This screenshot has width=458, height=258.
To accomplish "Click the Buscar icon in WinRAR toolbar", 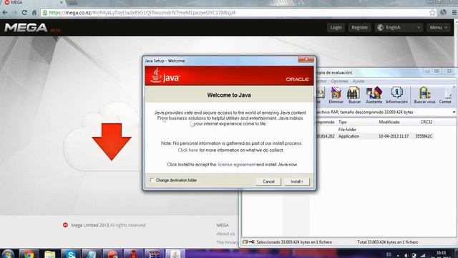I will tap(354, 95).
